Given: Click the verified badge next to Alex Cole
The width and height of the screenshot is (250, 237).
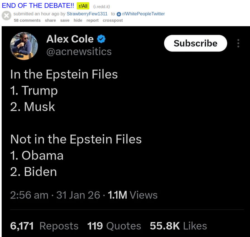Looking at the screenshot, I should 101,39.
